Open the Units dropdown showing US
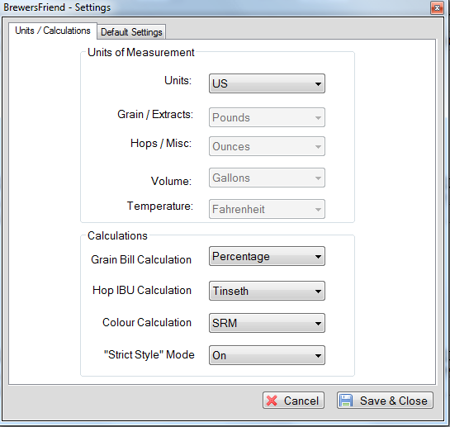This screenshot has height=427, width=450. [267, 83]
